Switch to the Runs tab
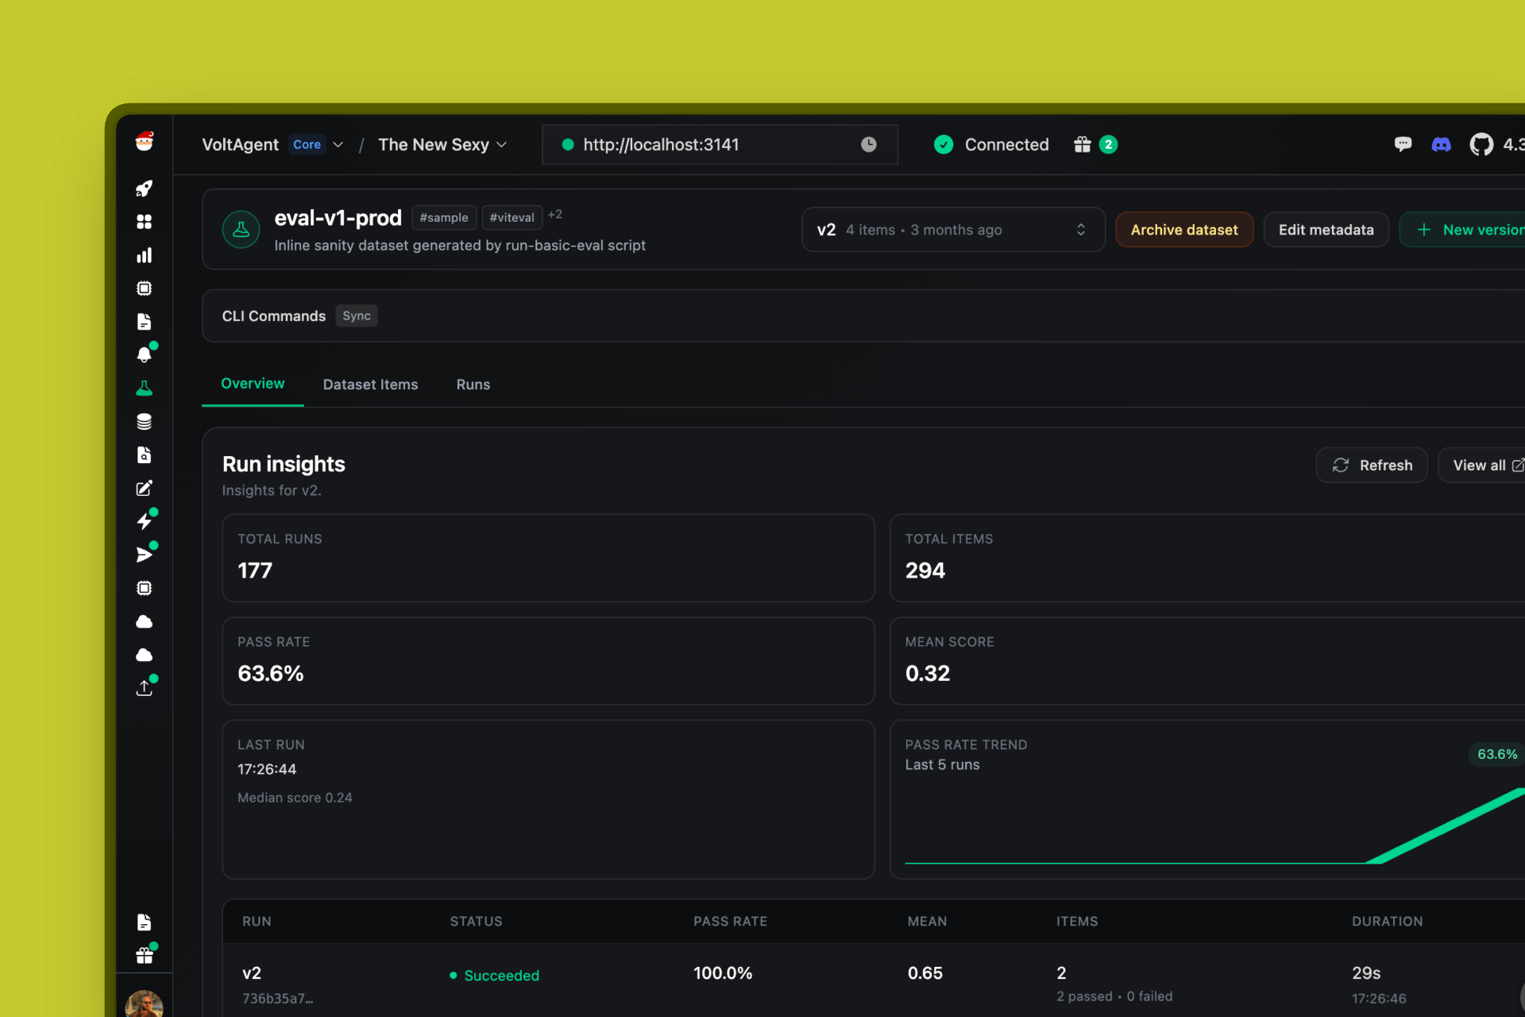Viewport: 1525px width, 1017px height. coord(473,385)
